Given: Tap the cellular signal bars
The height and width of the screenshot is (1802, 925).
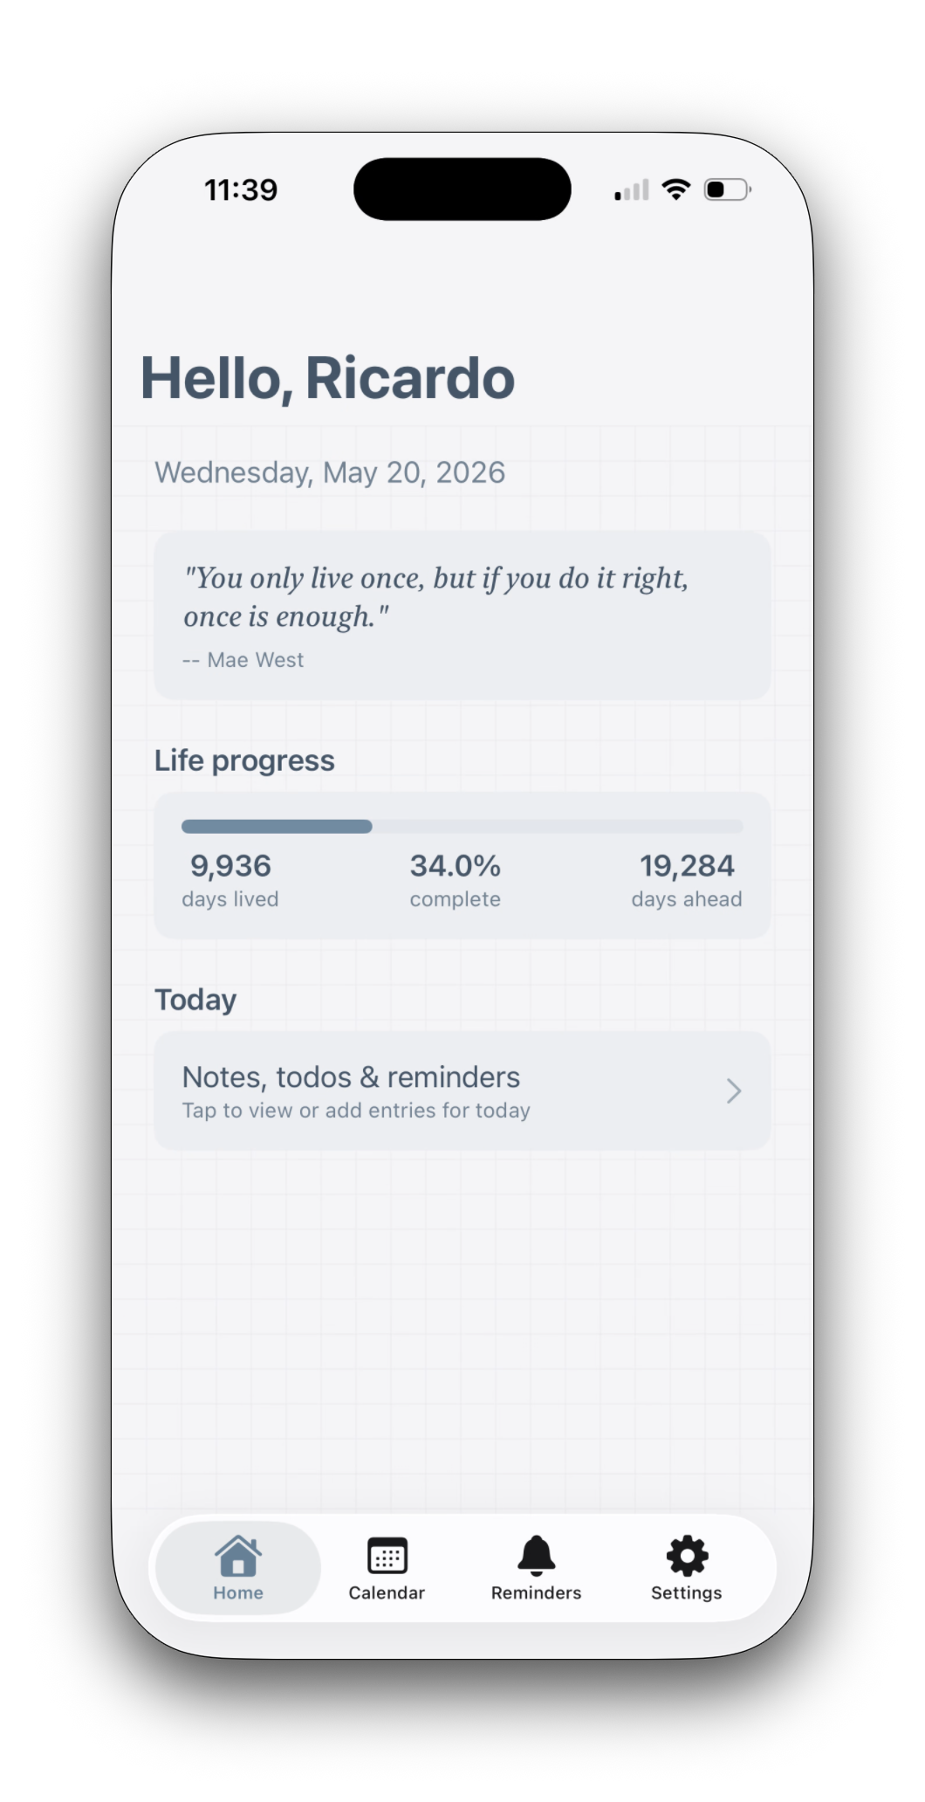Looking at the screenshot, I should point(632,189).
